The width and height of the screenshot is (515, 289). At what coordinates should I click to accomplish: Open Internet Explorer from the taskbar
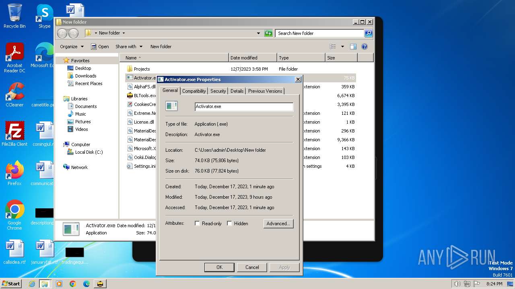click(x=32, y=284)
